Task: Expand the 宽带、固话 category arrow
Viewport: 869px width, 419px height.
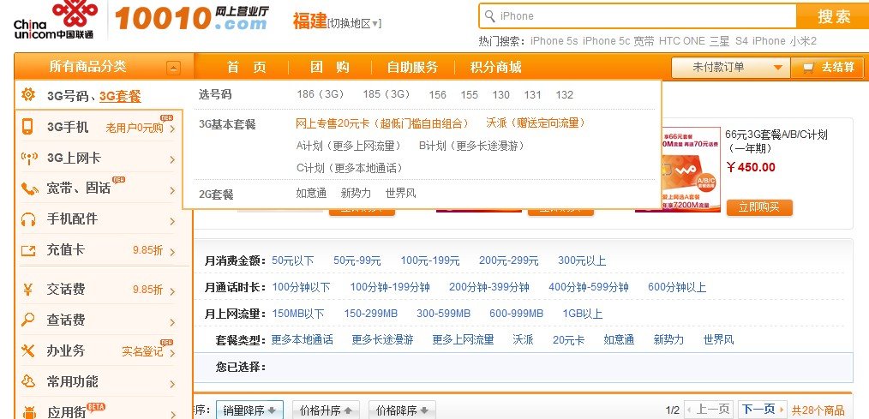Action: [x=172, y=191]
